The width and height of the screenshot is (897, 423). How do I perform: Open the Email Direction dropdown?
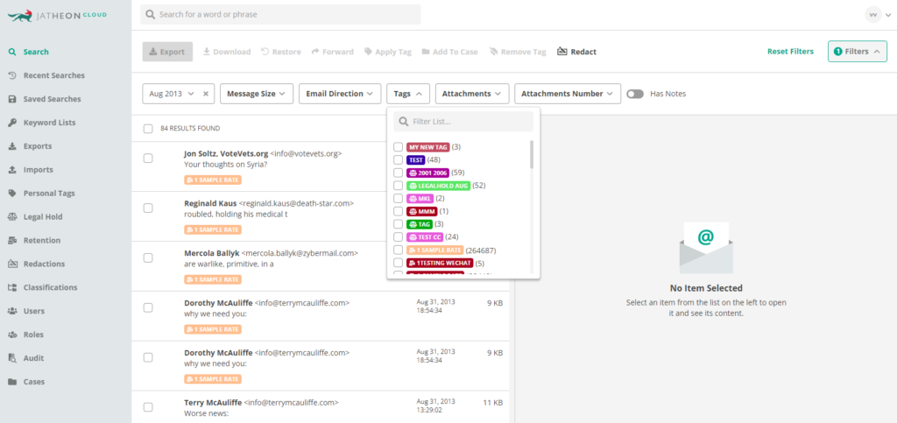(x=340, y=94)
